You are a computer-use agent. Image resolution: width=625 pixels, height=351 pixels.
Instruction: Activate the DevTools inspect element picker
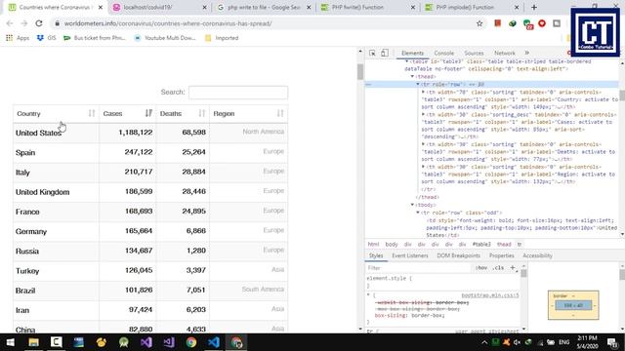pos(372,53)
